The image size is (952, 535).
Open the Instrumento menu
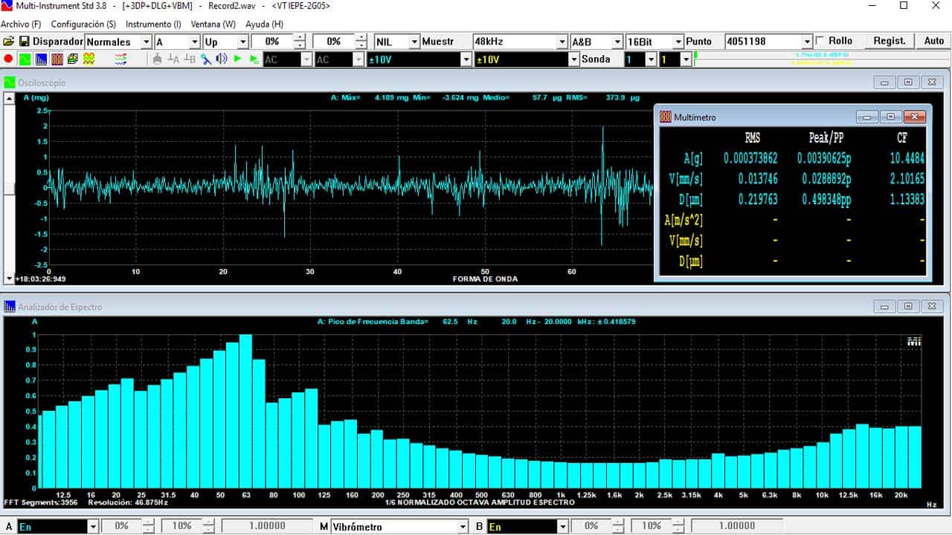point(153,25)
